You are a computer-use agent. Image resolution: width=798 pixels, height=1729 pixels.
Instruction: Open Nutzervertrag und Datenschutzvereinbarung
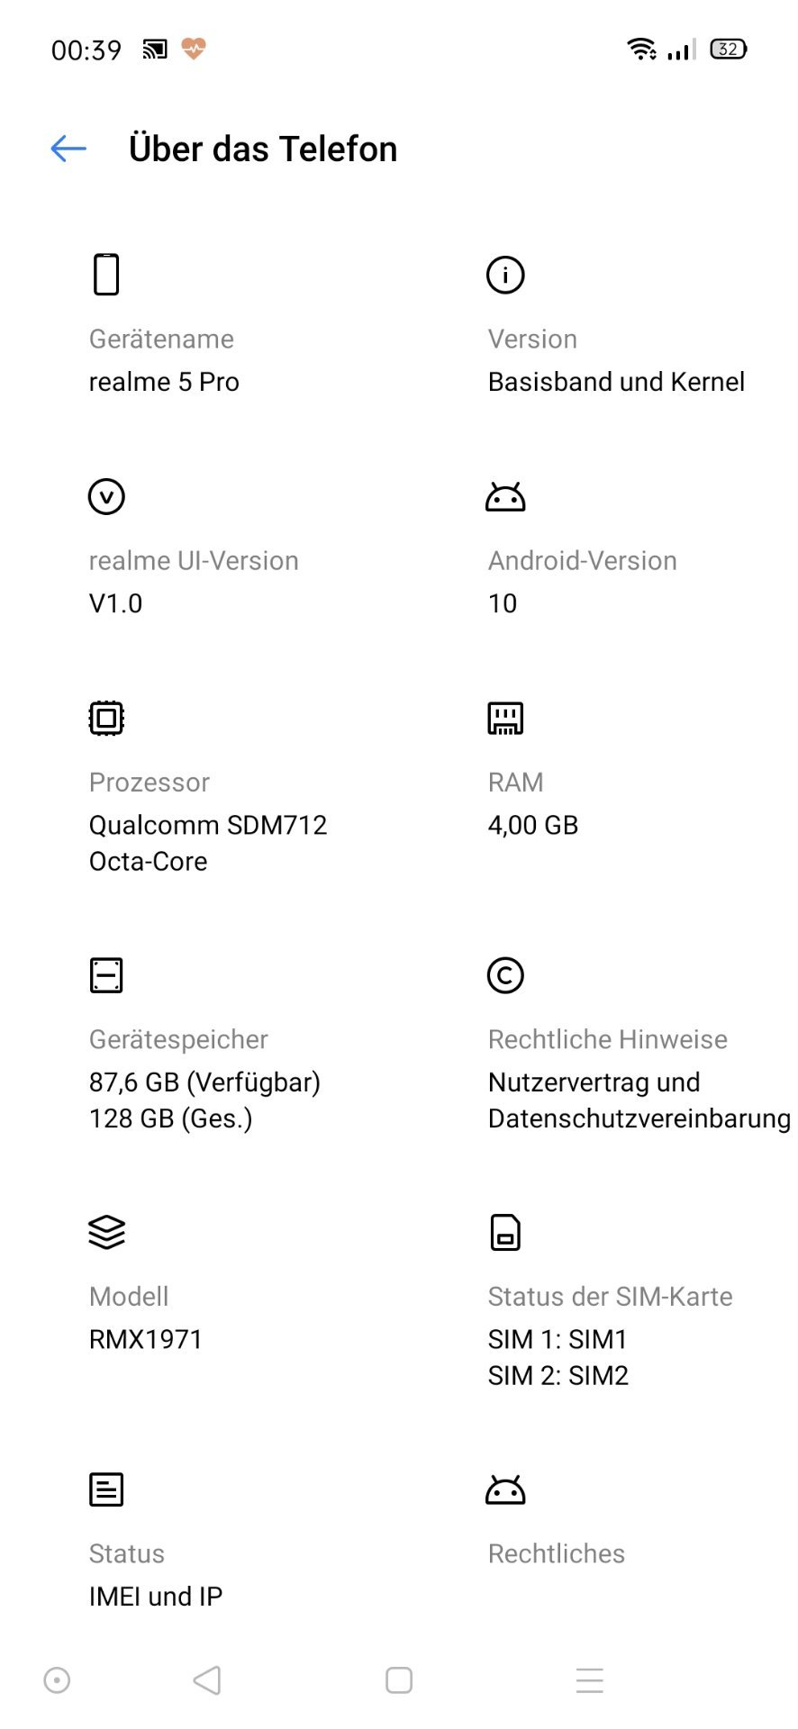[639, 1100]
